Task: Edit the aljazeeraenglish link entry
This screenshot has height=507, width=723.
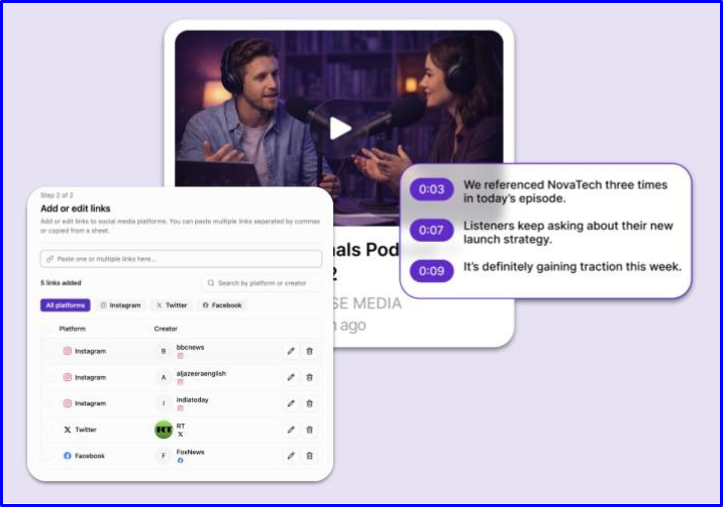Action: click(291, 378)
